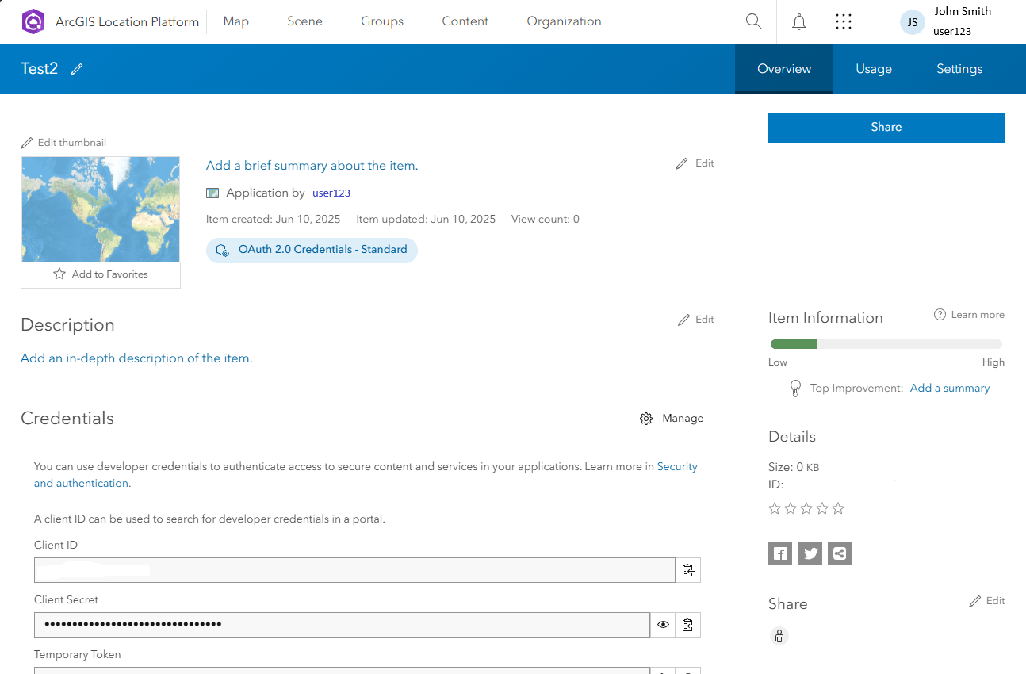Image resolution: width=1026 pixels, height=674 pixels.
Task: Switch to the Settings tab
Action: point(959,69)
